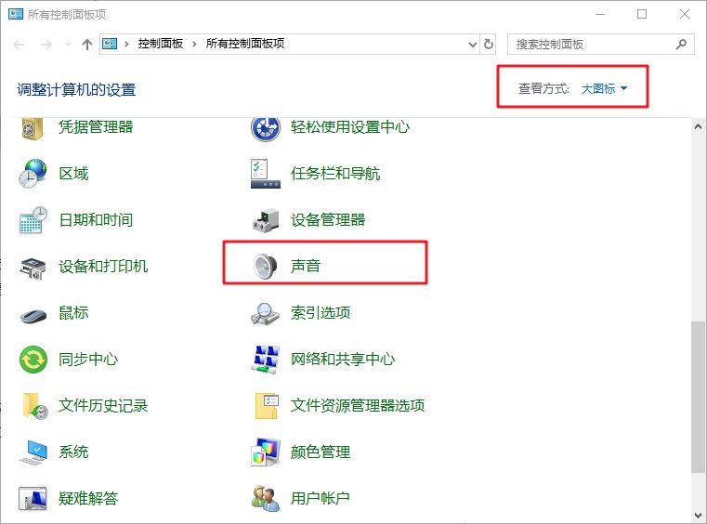The width and height of the screenshot is (707, 524).
Task: Open the 网络和共享中心 link
Action: coord(343,360)
